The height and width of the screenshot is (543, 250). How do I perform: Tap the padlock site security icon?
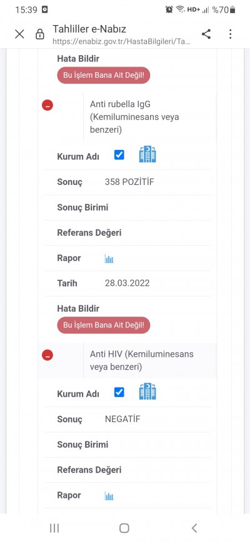coord(40,34)
